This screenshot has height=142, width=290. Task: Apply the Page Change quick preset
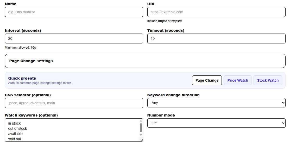[x=207, y=80]
